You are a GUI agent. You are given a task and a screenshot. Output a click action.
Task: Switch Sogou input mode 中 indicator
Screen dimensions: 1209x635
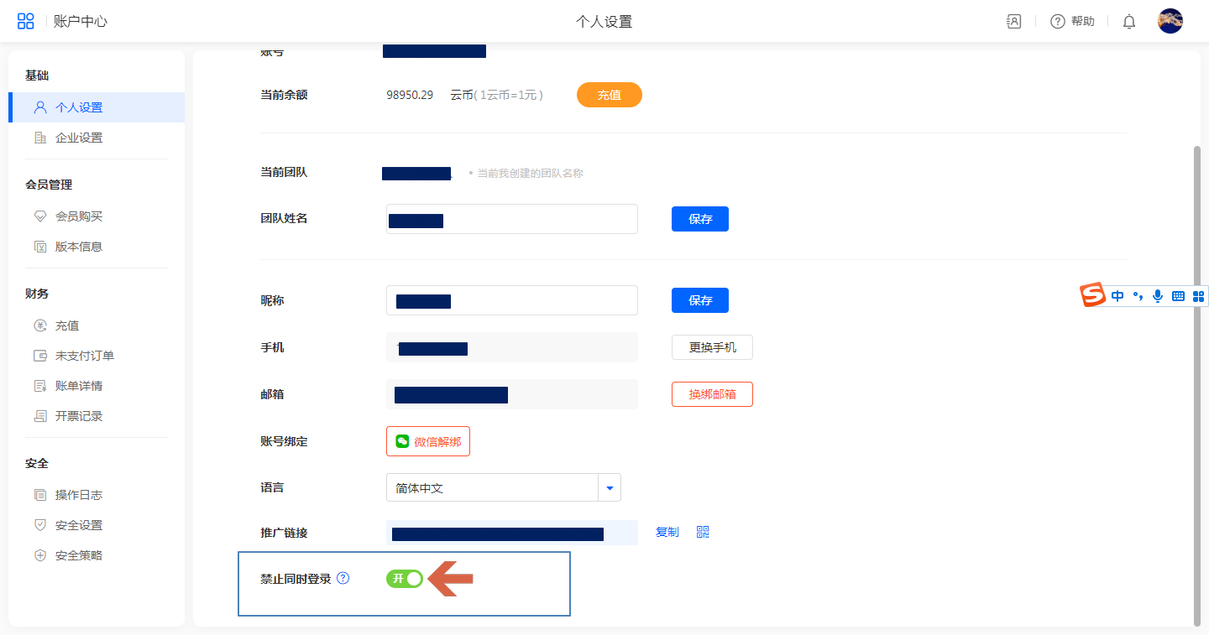coord(1117,295)
